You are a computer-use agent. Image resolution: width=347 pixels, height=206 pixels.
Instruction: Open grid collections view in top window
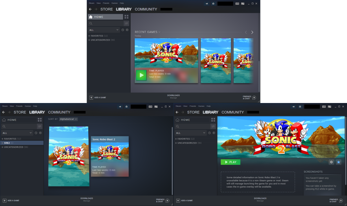pos(126,17)
